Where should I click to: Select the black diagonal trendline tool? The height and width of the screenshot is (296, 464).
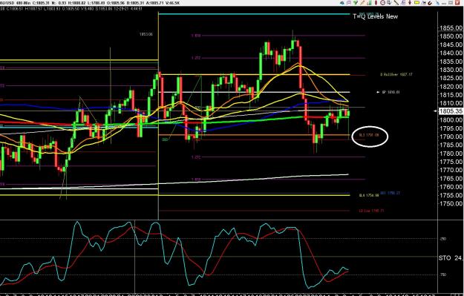tap(396, 3)
